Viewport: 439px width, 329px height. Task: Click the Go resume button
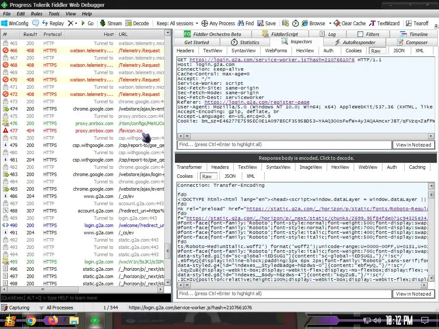click(87, 23)
